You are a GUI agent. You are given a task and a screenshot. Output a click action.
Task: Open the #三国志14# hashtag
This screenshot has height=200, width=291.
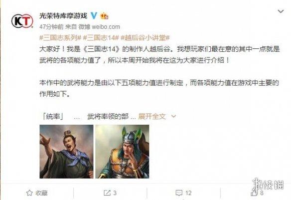tap(101, 38)
